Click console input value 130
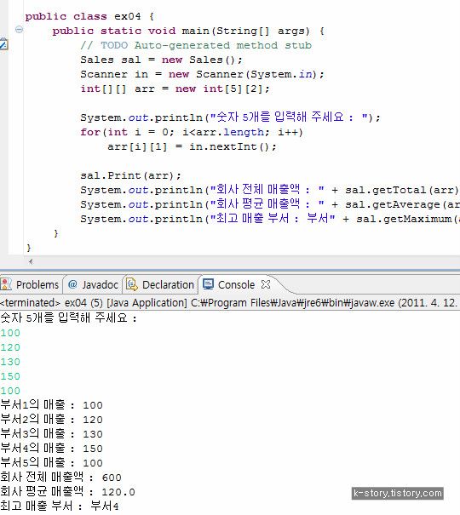 pos(10,362)
